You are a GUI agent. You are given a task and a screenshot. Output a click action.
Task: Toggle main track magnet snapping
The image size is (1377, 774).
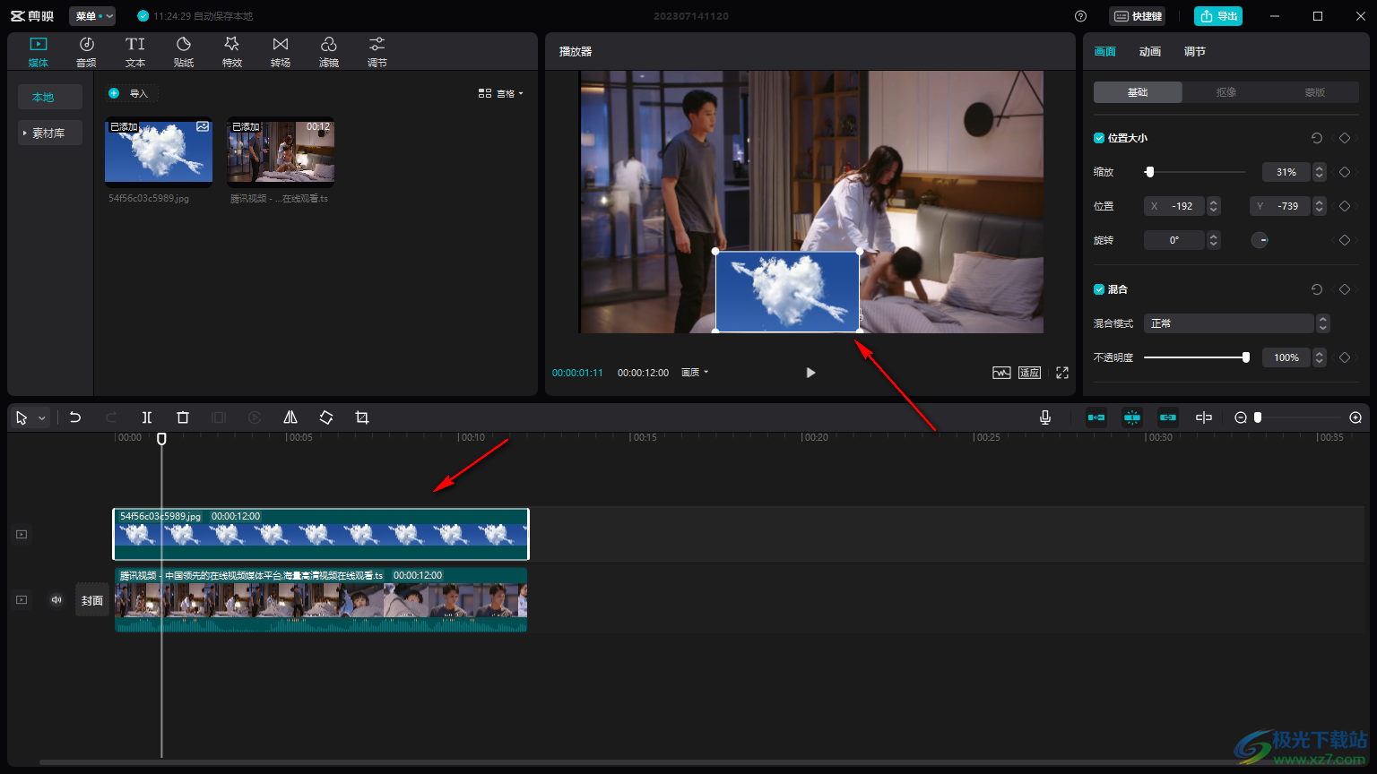1096,417
